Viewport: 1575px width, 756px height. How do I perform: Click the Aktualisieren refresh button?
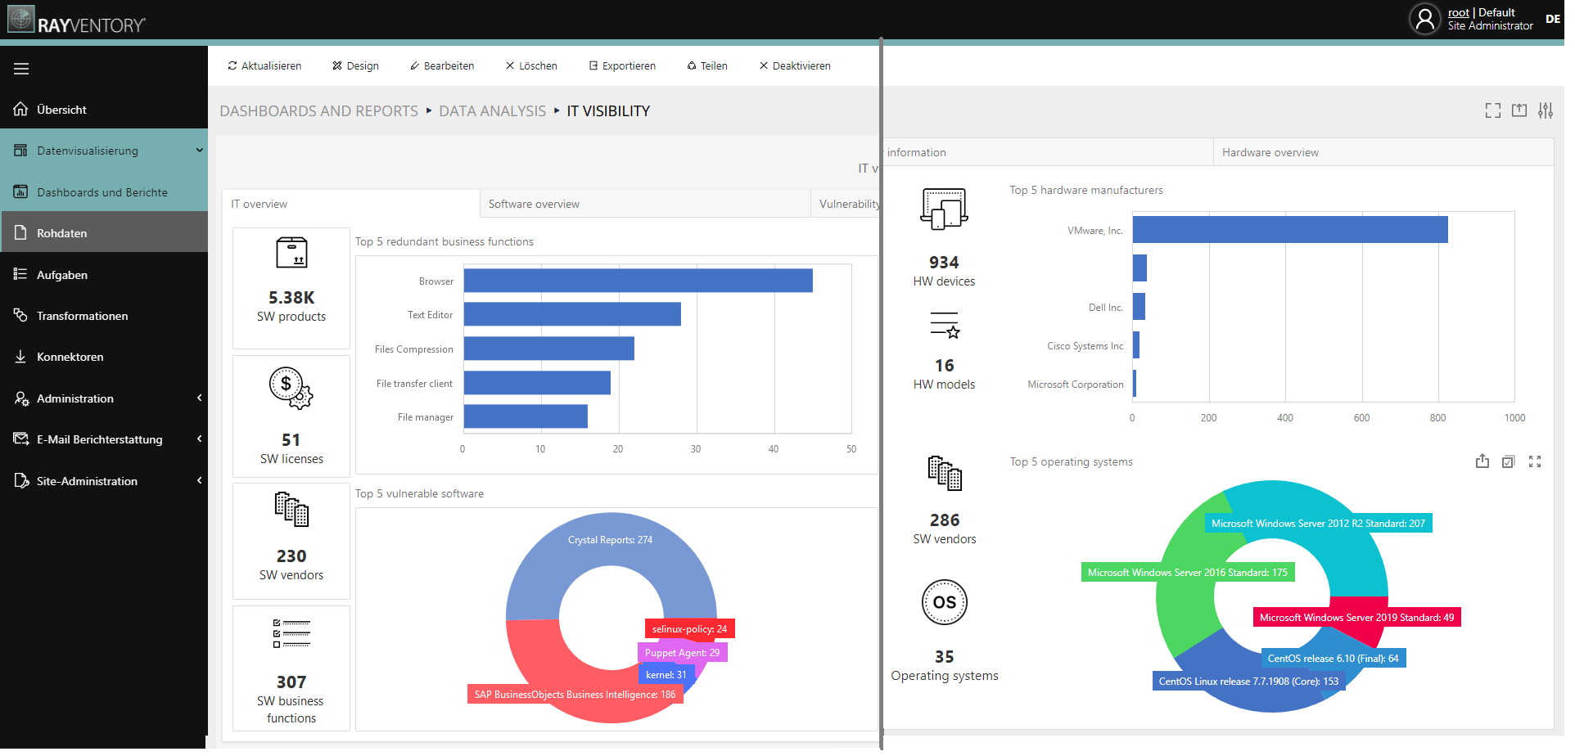(264, 65)
